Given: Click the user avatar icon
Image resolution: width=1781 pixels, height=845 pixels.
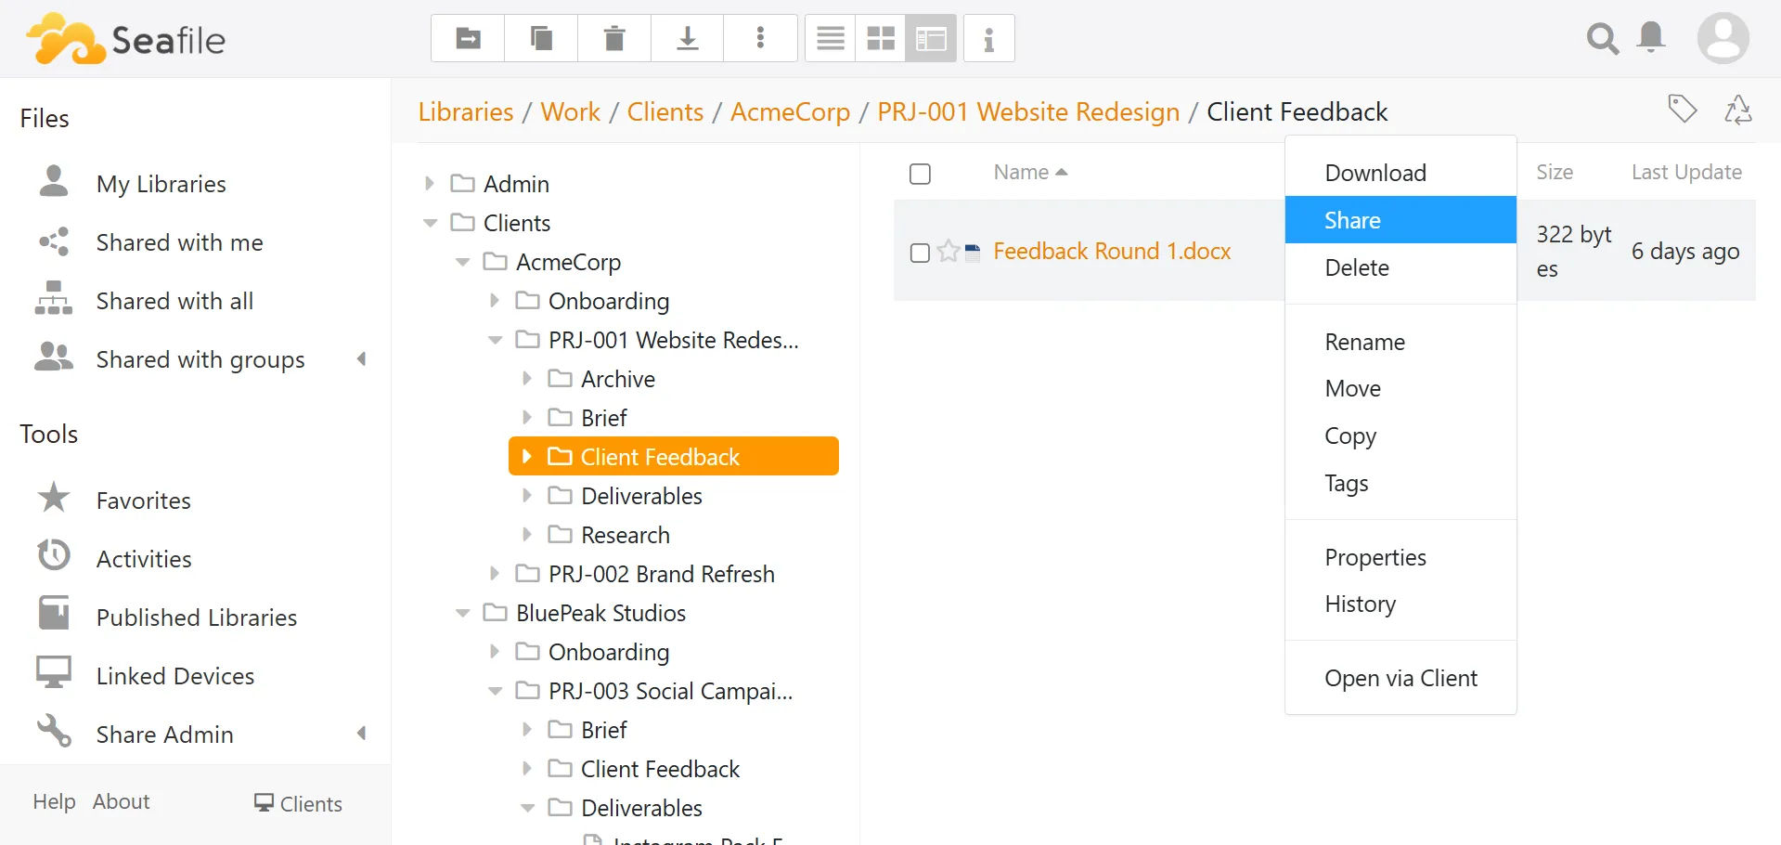Looking at the screenshot, I should point(1723,38).
